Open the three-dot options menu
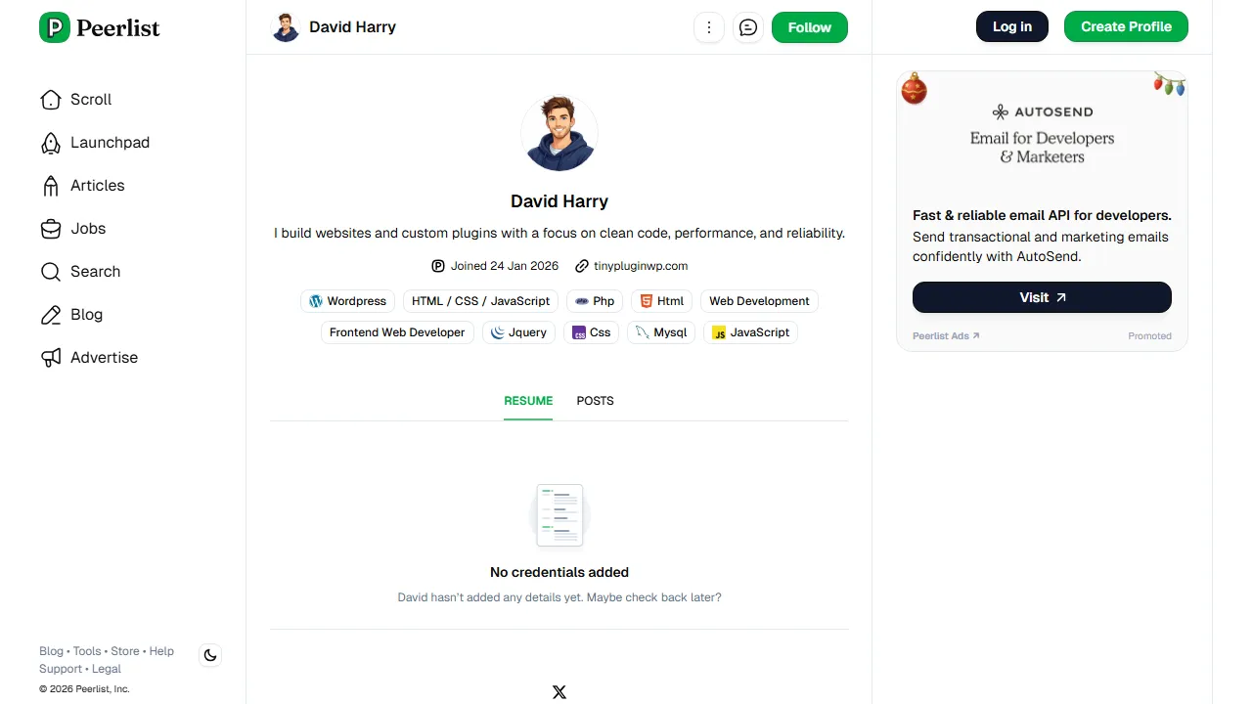1252x704 pixels. tap(709, 27)
